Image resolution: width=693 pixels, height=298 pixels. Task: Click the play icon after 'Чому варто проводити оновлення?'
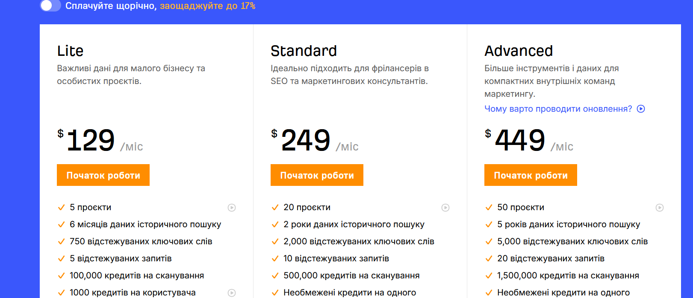[641, 109]
